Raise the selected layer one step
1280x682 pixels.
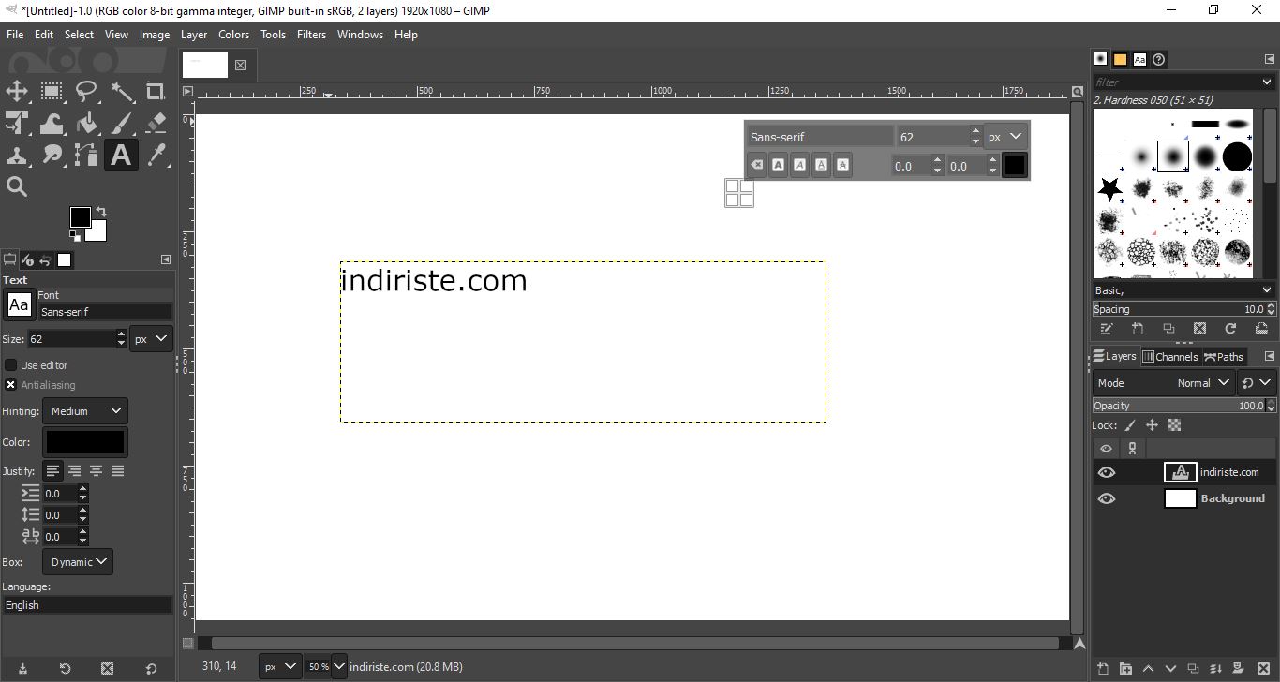click(x=1148, y=669)
